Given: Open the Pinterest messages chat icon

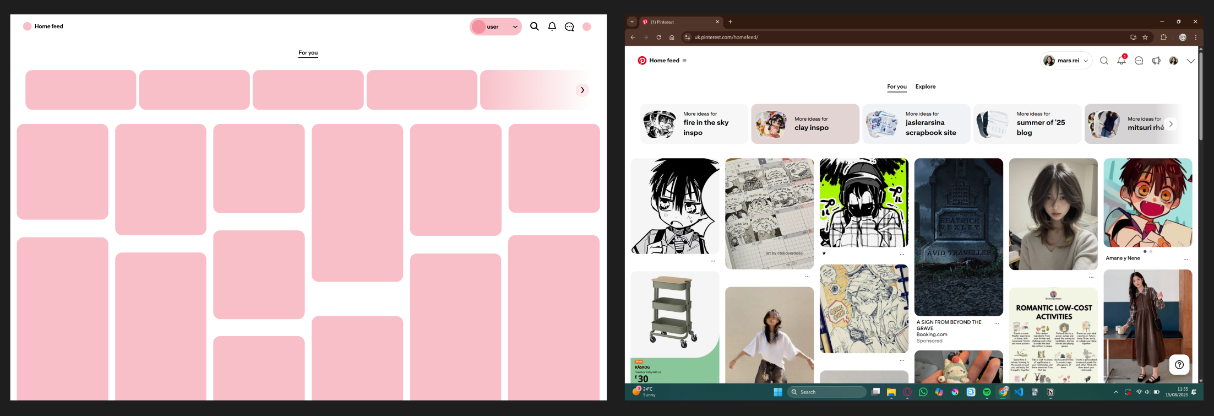Looking at the screenshot, I should tap(1139, 61).
